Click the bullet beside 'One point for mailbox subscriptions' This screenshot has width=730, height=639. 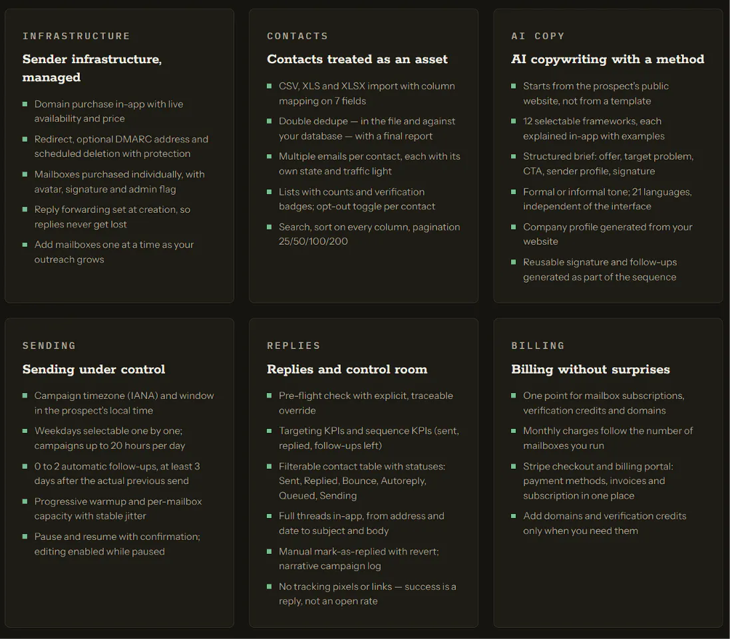coord(514,396)
